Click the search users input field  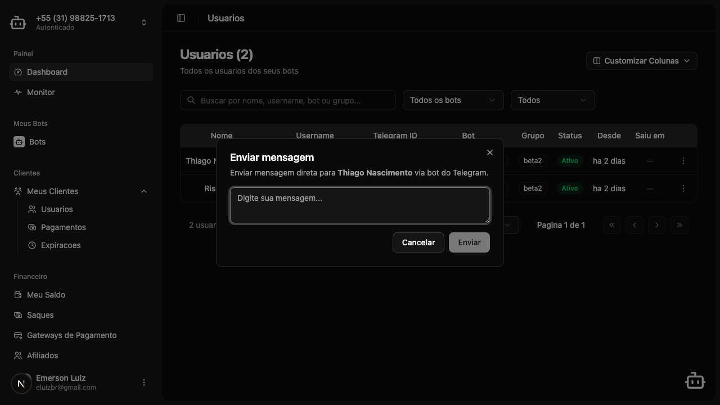coord(288,100)
